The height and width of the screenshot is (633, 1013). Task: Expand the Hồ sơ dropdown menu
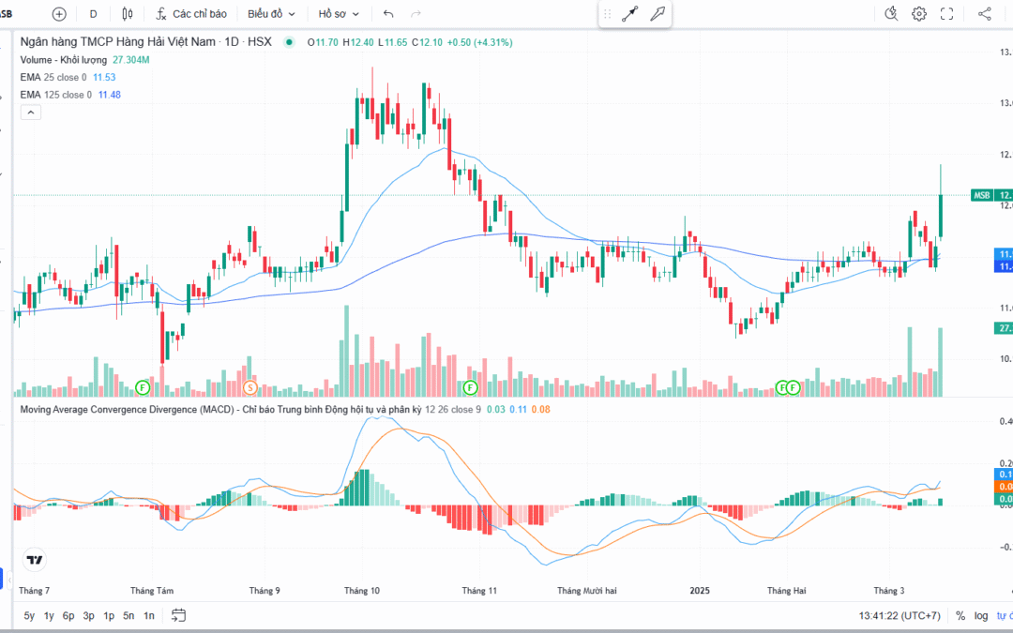point(339,14)
